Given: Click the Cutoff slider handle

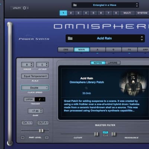Looking at the screenshot, I should [96, 134].
